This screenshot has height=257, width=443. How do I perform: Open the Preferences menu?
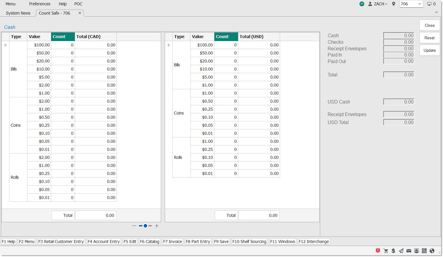click(x=40, y=4)
